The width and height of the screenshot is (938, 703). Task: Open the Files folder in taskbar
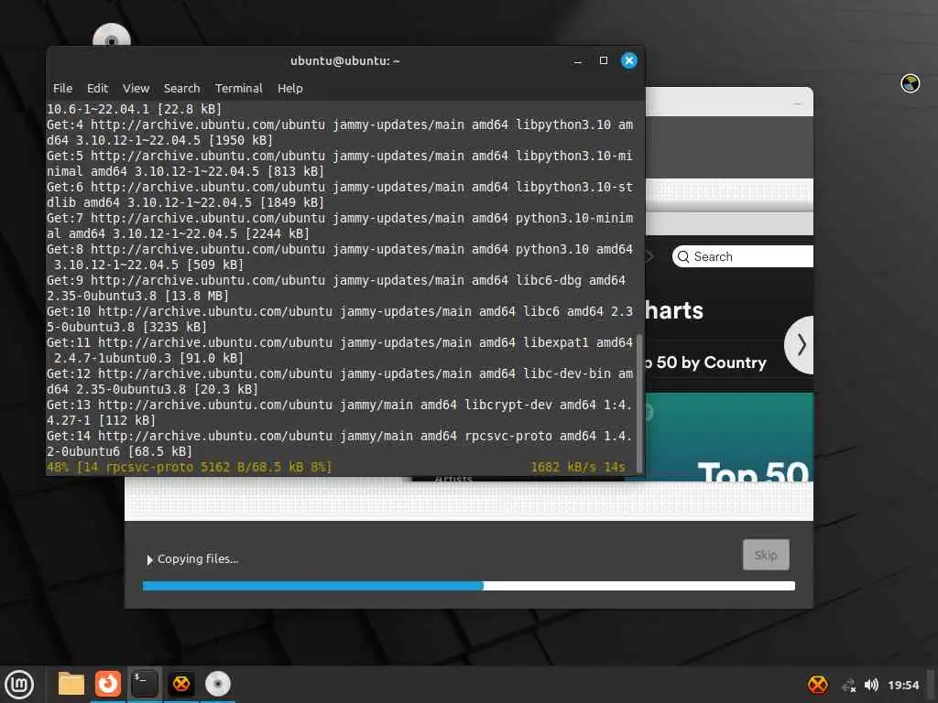coord(71,684)
